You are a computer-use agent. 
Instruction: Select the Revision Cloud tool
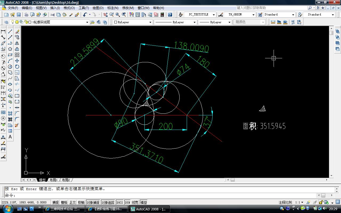pos(10,72)
